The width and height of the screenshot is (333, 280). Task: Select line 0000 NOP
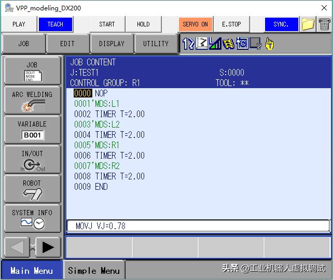[x=91, y=93]
